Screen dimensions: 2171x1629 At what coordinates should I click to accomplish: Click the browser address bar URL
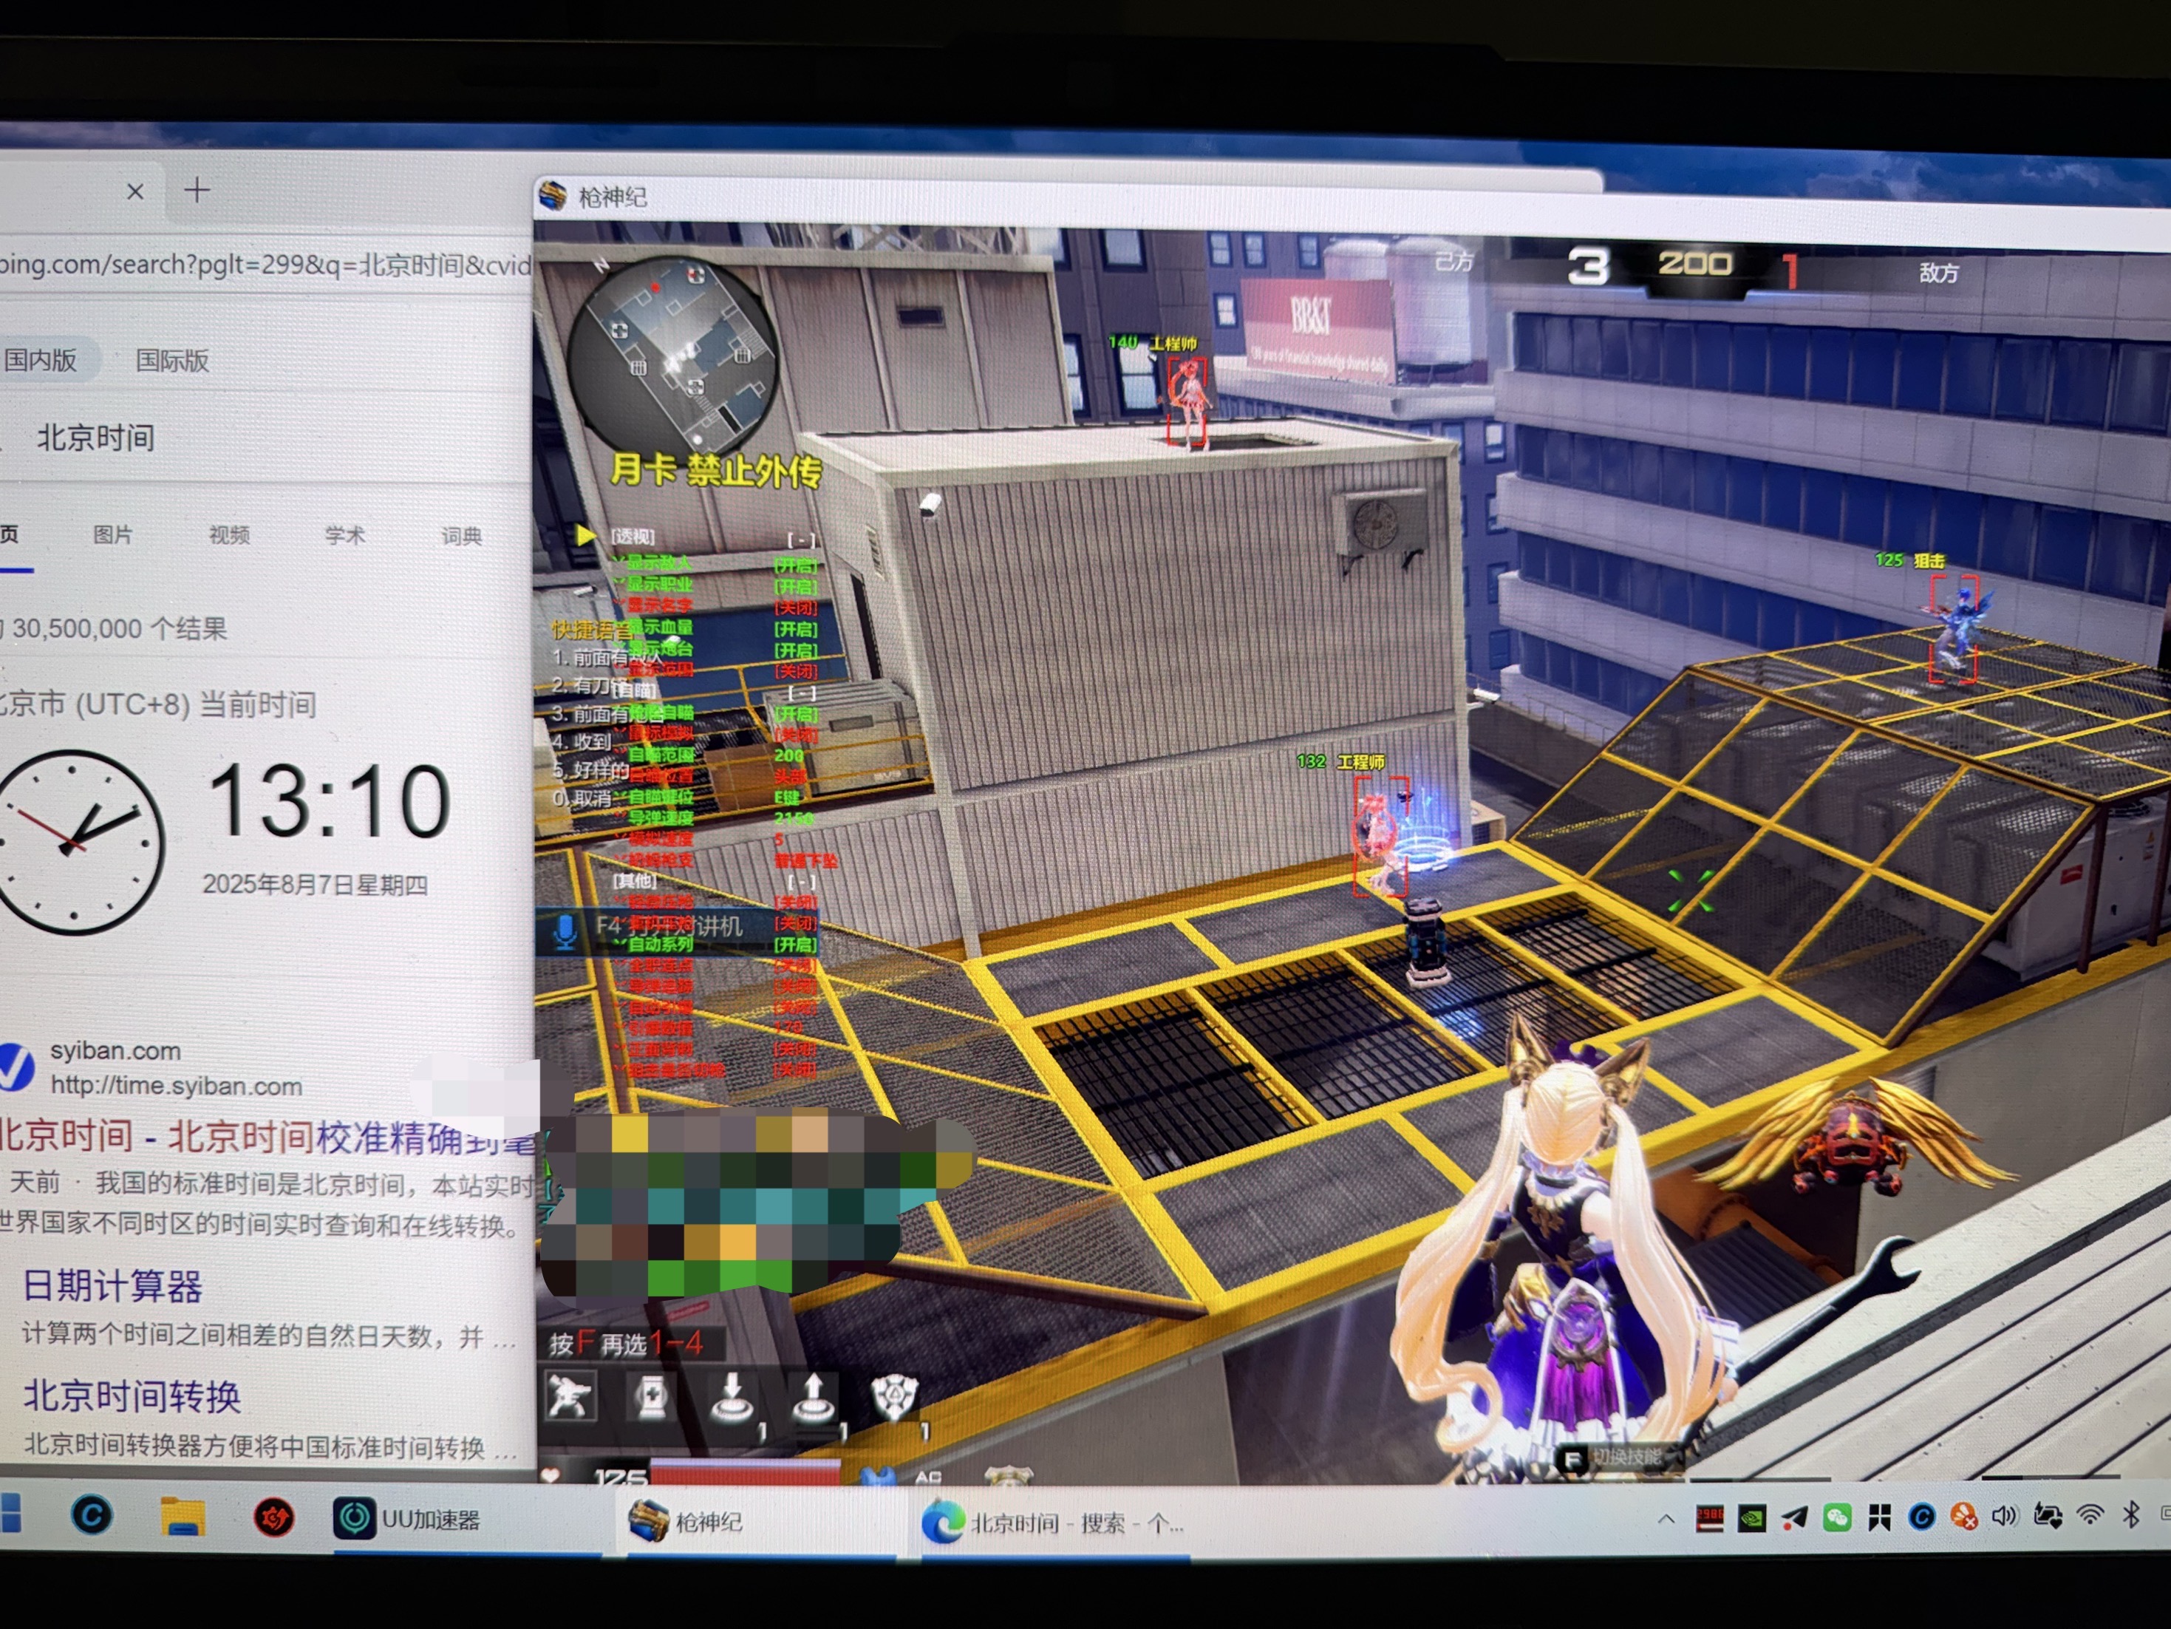265,265
